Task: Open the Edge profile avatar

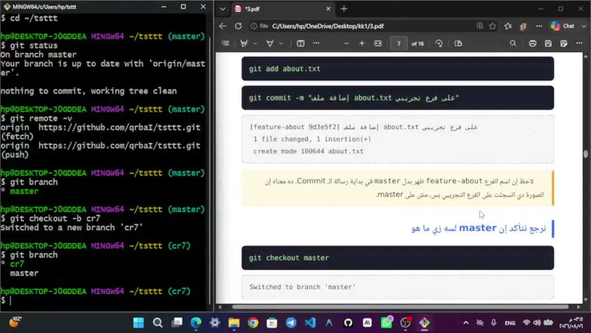Action: (x=523, y=26)
